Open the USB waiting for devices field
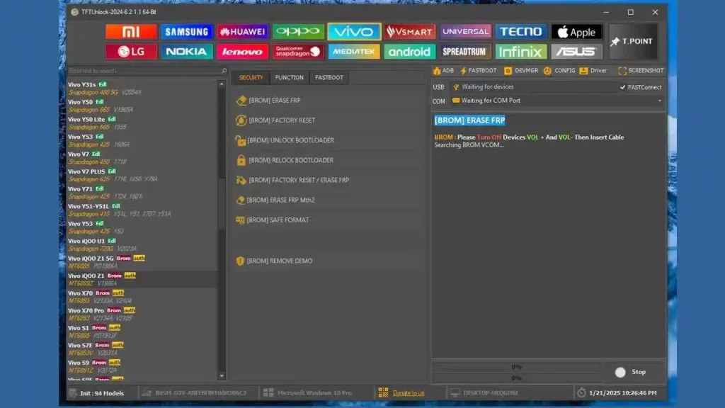 (532, 87)
